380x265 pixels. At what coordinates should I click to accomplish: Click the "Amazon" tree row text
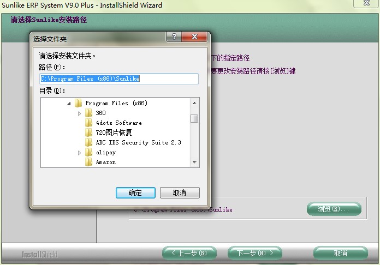(x=106, y=162)
